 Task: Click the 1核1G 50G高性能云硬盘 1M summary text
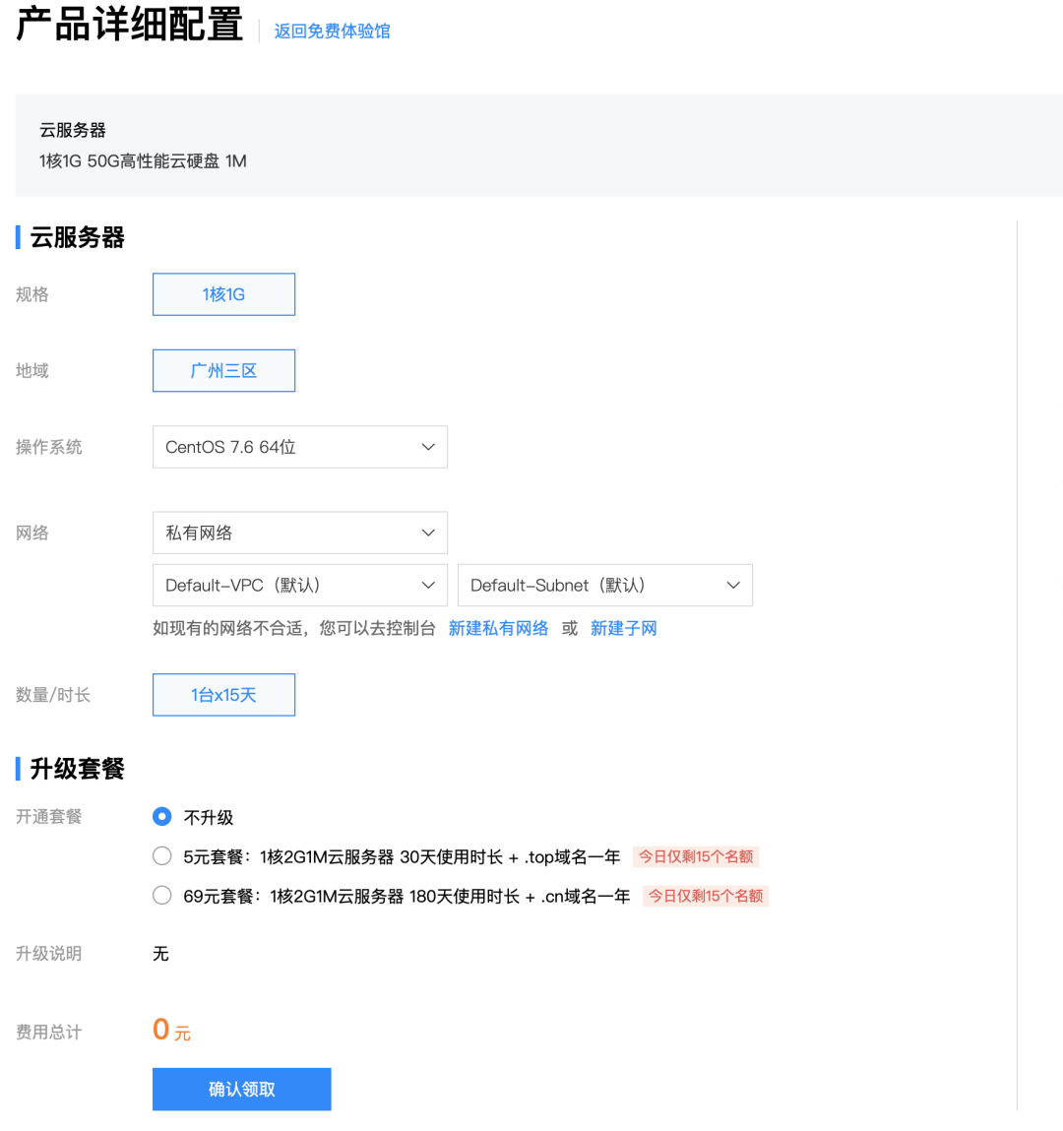click(x=143, y=160)
